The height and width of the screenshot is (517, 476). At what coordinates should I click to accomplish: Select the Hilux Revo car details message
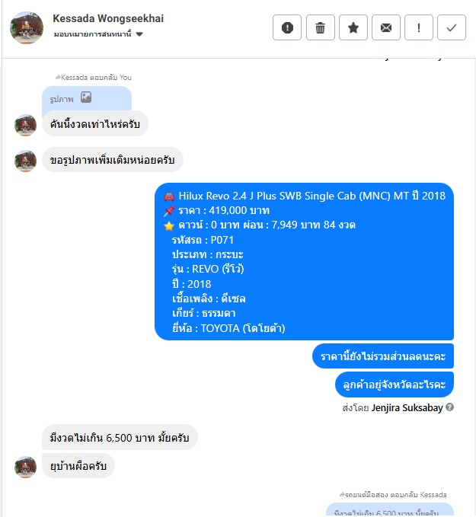pyautogui.click(x=304, y=261)
